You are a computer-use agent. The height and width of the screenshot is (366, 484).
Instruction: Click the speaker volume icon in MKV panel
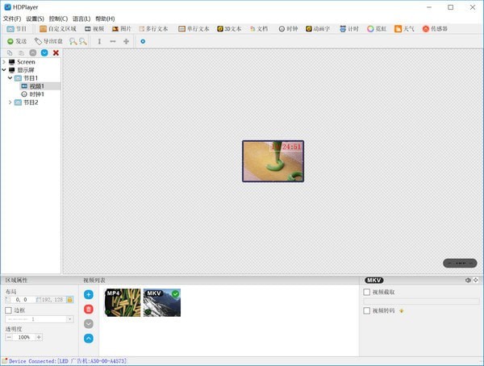pyautogui.click(x=467, y=280)
